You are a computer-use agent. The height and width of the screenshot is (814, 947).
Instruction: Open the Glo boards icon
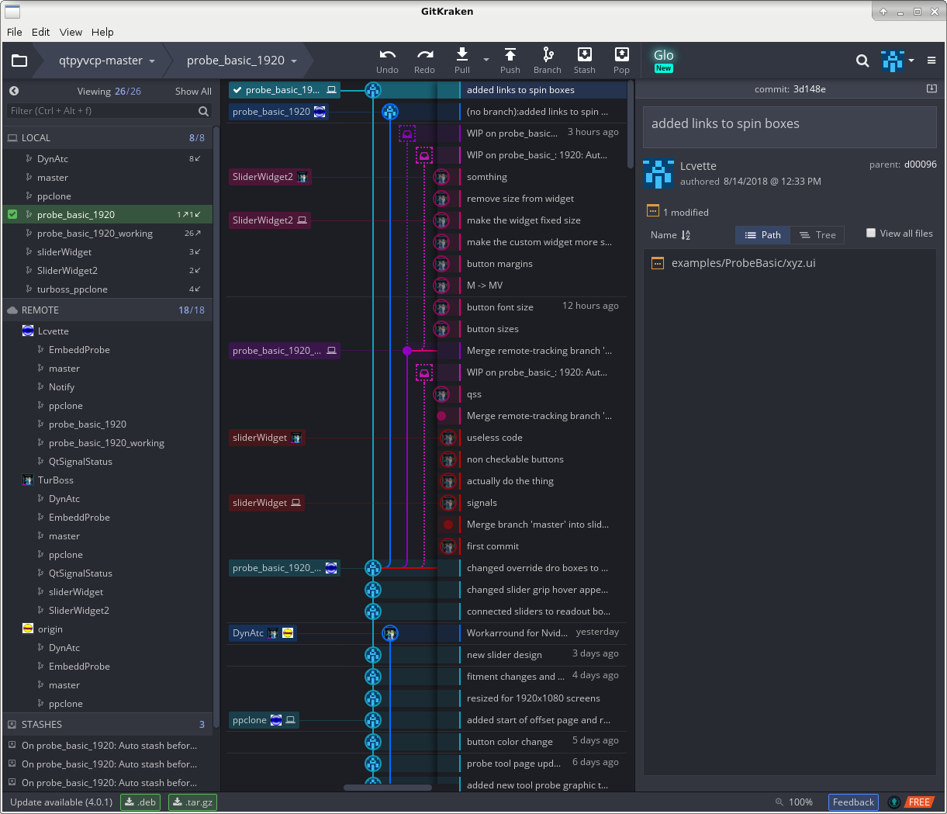pos(663,60)
